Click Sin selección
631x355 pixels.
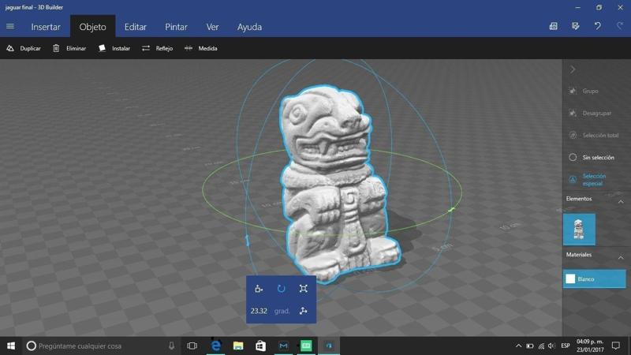coord(592,157)
